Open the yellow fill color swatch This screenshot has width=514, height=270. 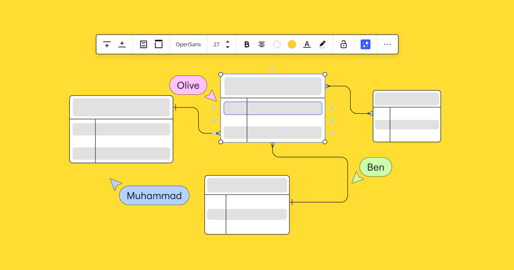[x=291, y=44]
